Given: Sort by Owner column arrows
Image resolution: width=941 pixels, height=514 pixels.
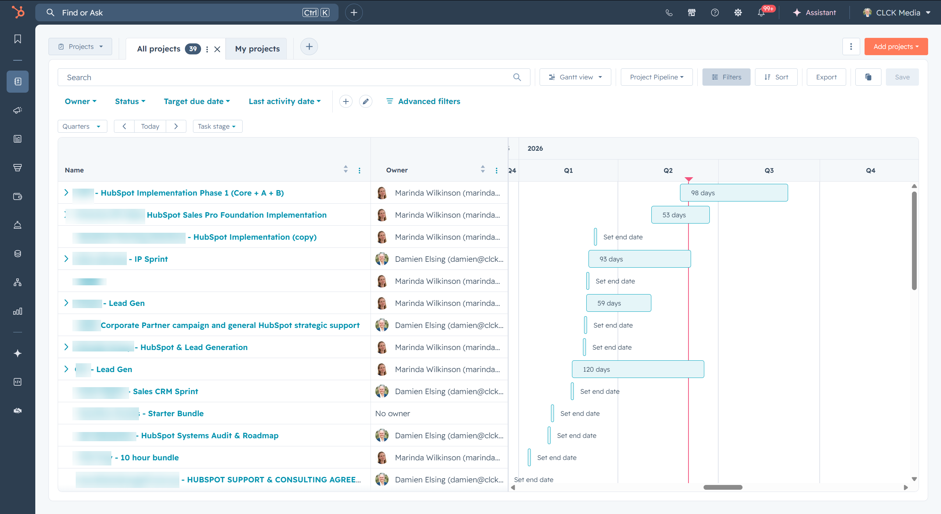Looking at the screenshot, I should (483, 169).
